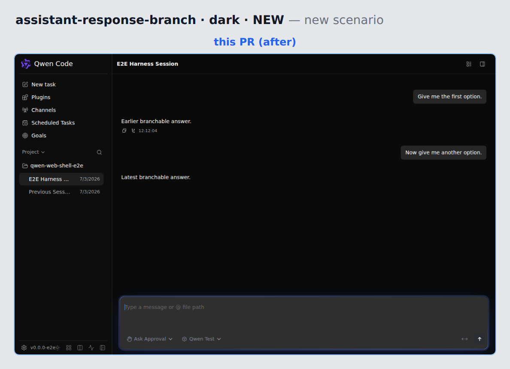The height and width of the screenshot is (369, 510).
Task: Open the Plugins page
Action: click(36, 97)
